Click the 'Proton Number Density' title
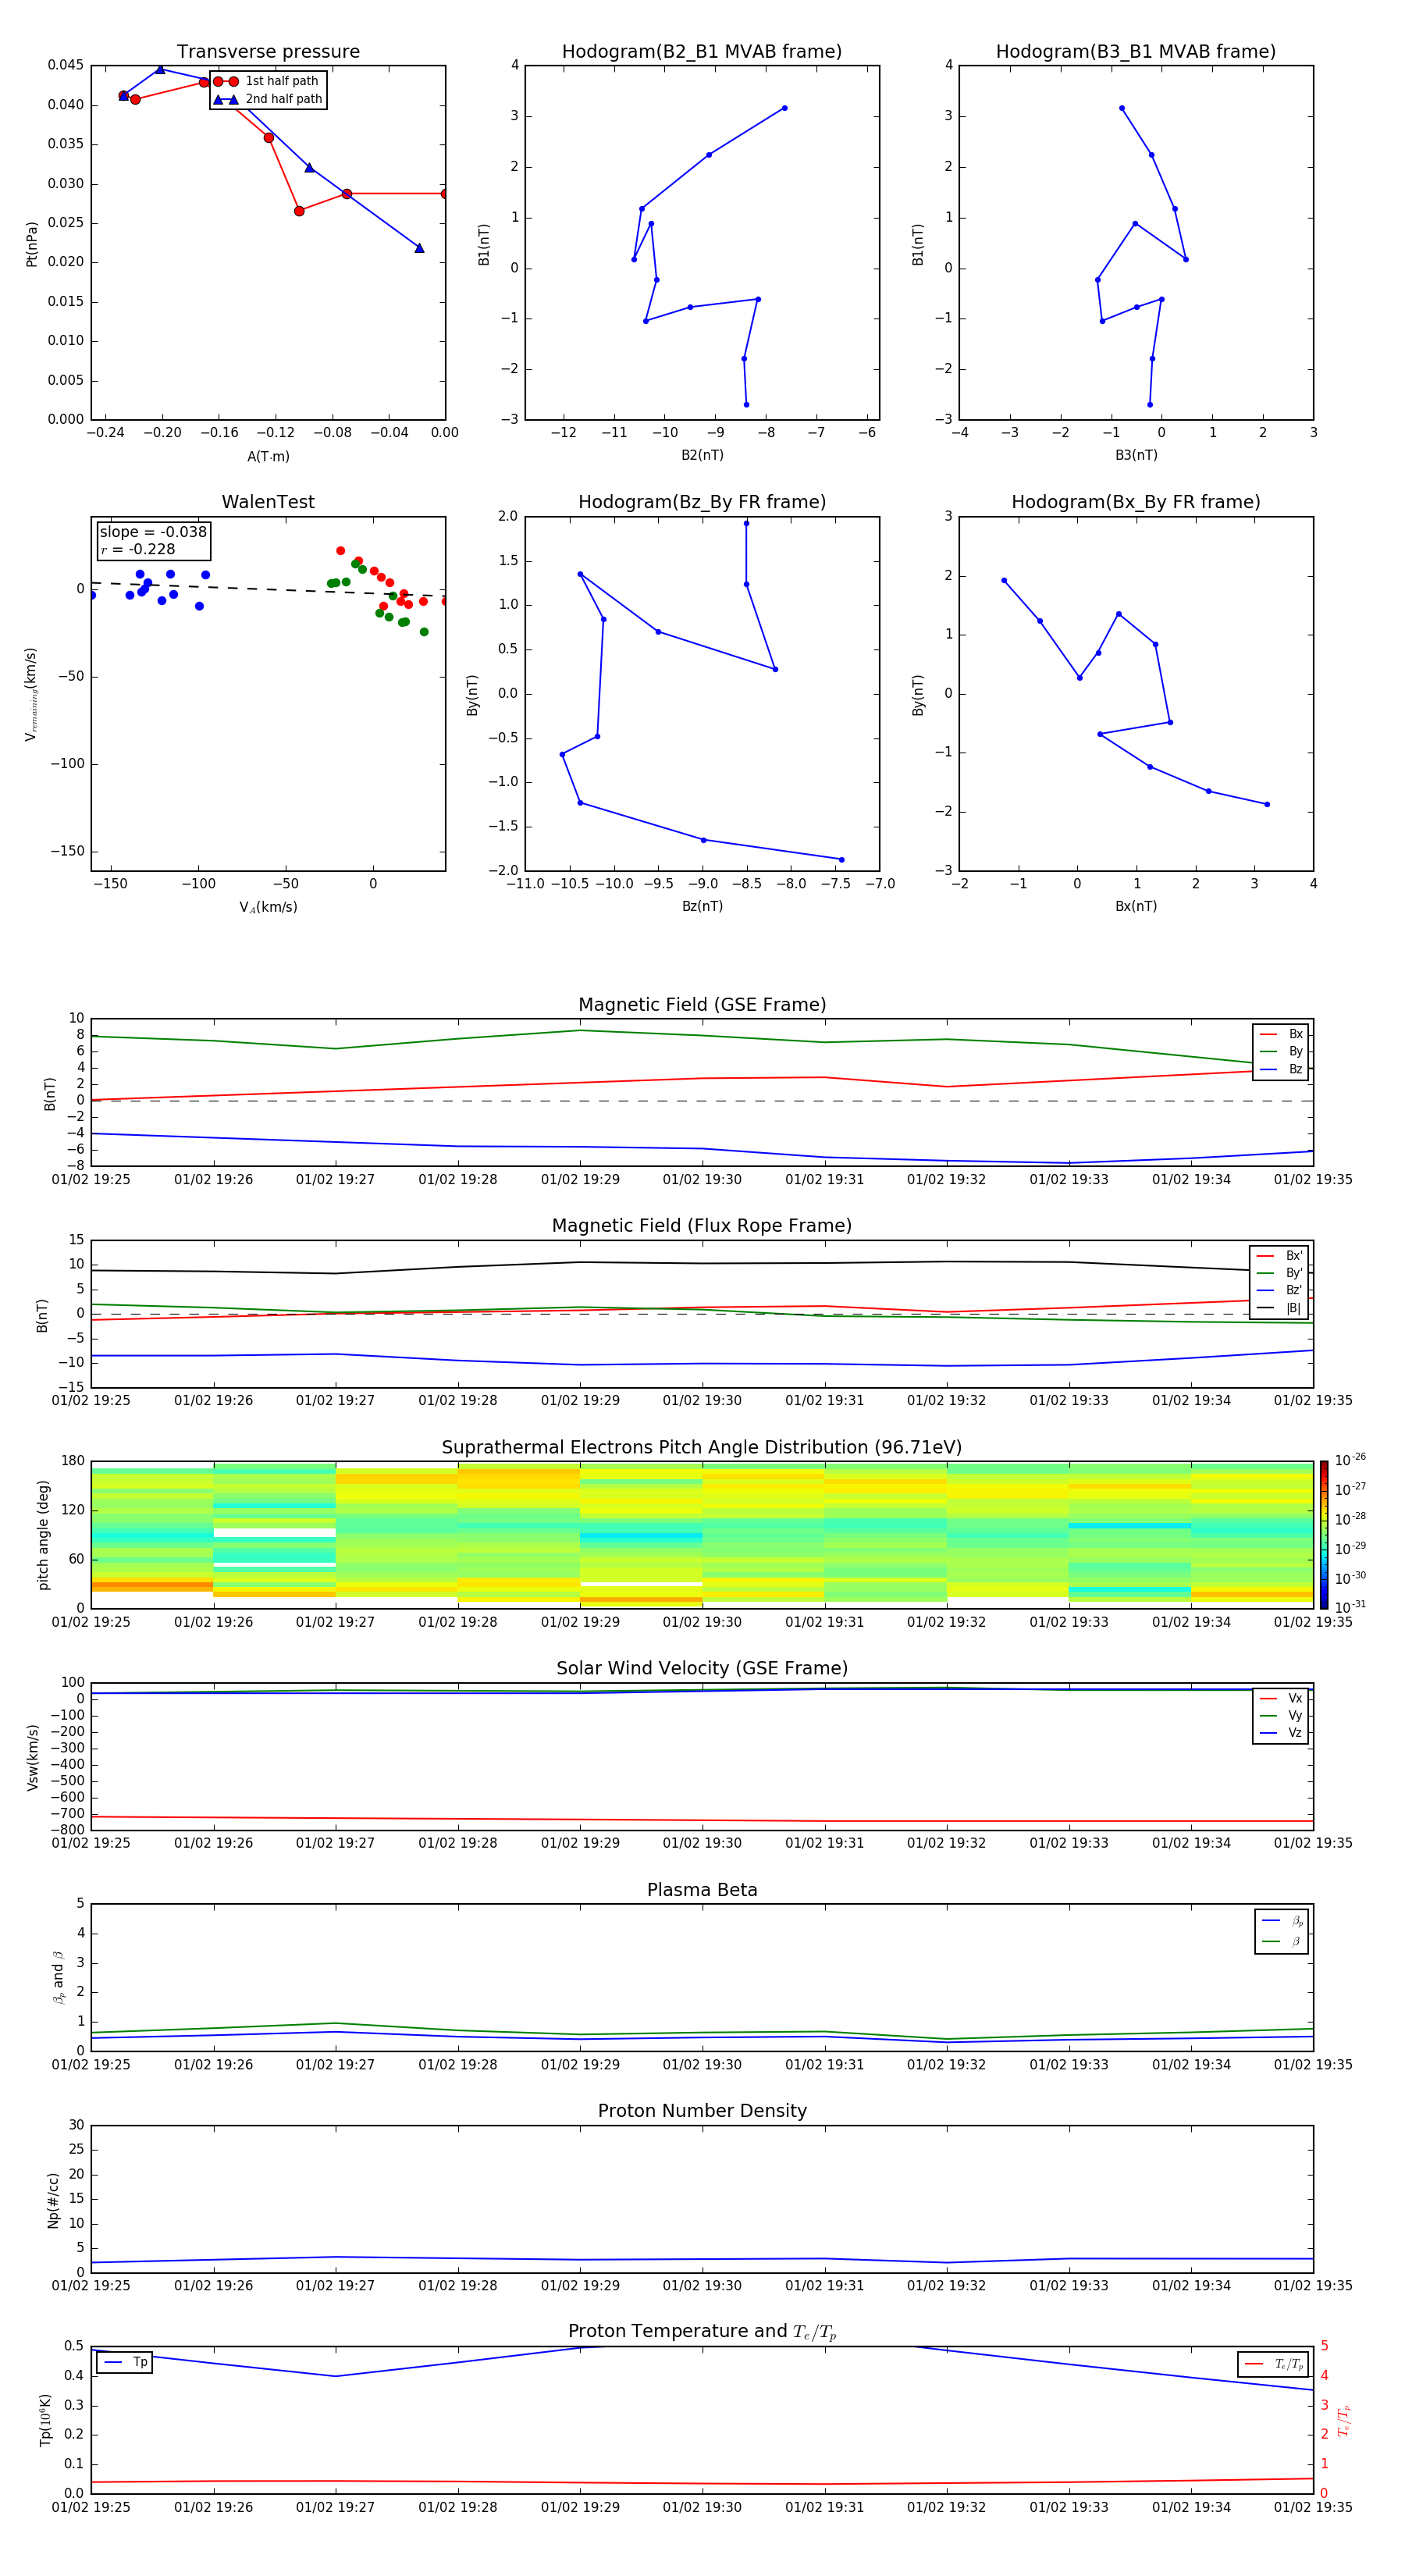Image resolution: width=1405 pixels, height=2576 pixels. click(702, 2111)
